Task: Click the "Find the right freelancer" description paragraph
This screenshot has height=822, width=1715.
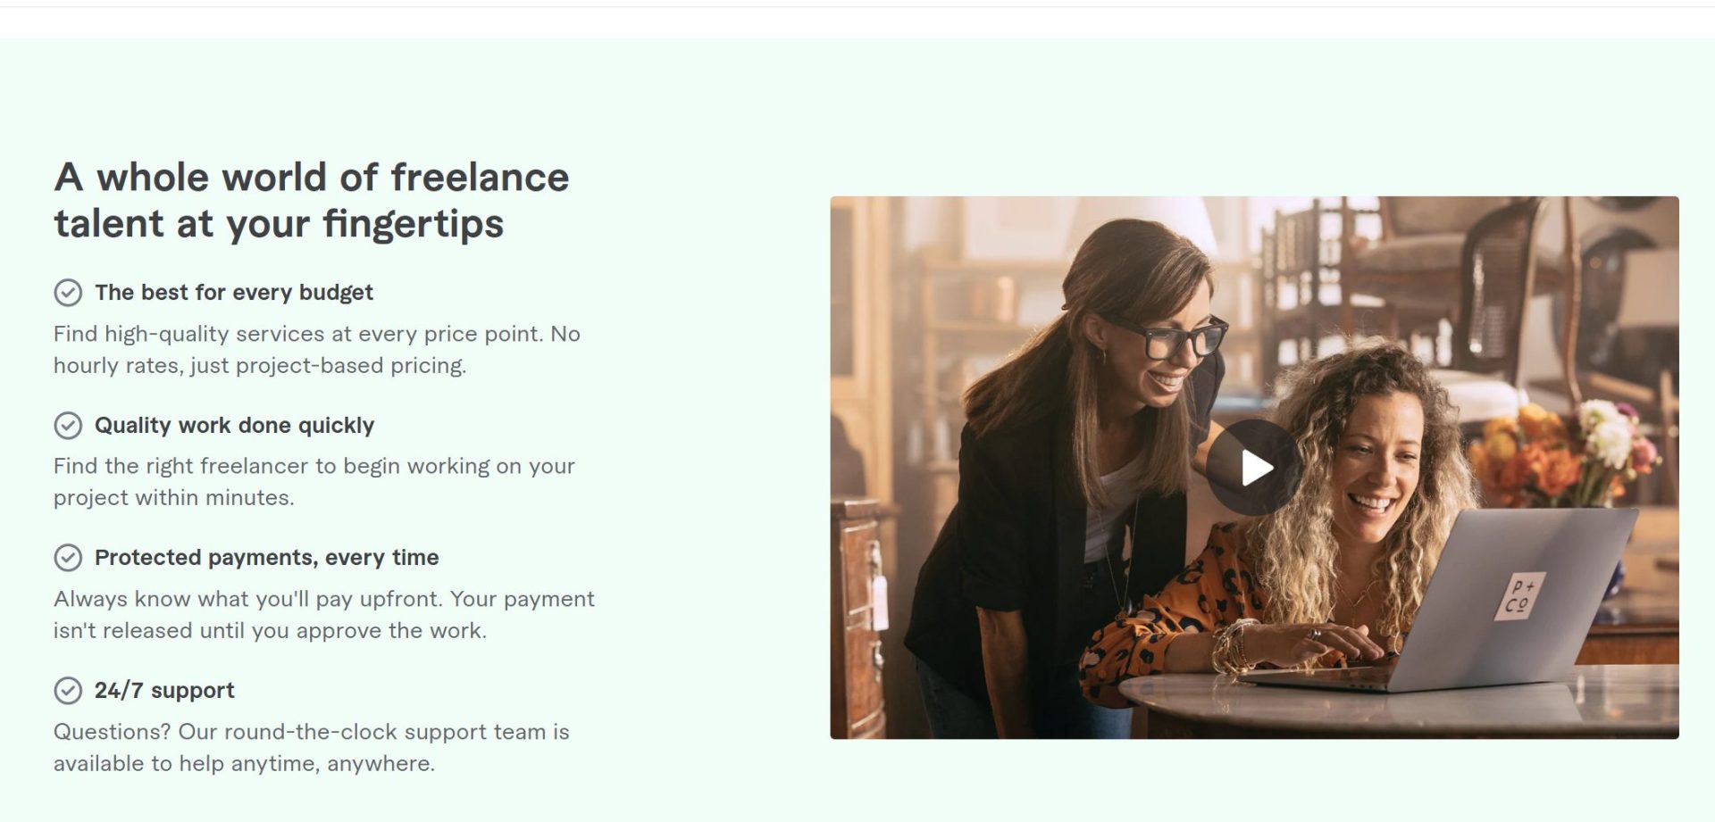Action: (x=314, y=481)
